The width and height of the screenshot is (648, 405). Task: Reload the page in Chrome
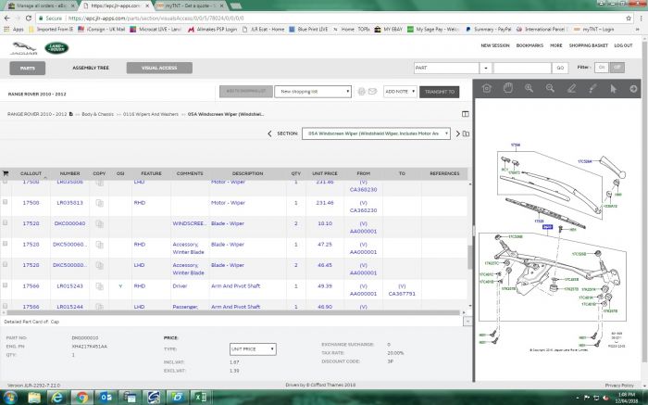tap(29, 19)
